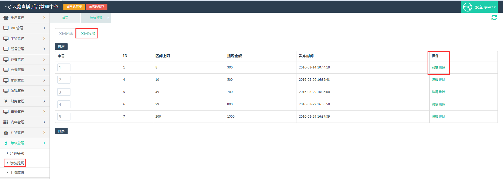503x179 pixels.
Task: Click the 分销管理 monitor icon
Action: point(6,70)
